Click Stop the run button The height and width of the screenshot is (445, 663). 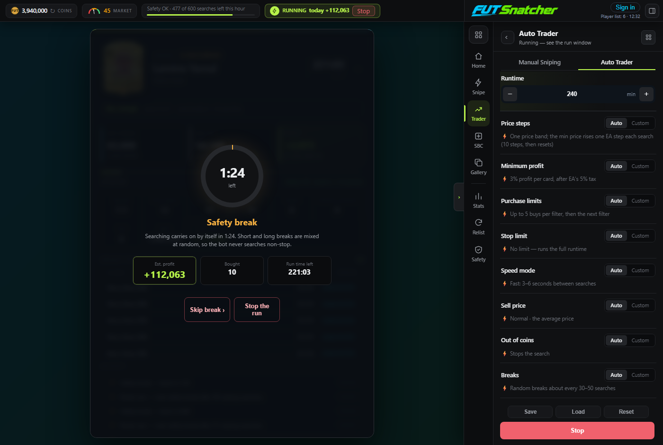click(257, 310)
